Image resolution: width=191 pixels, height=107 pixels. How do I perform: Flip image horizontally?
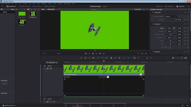(x=166, y=47)
